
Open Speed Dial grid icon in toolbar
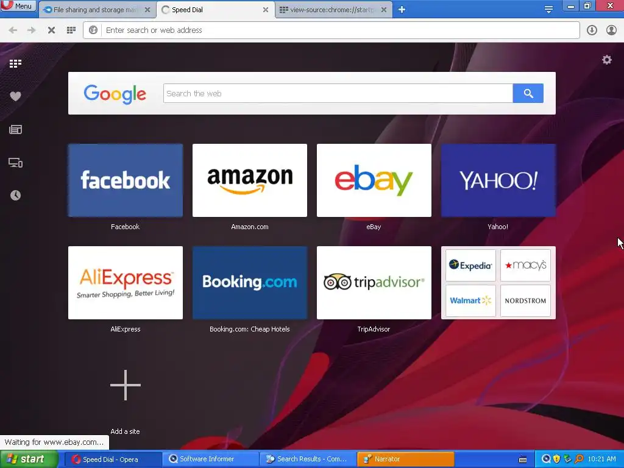(71, 30)
